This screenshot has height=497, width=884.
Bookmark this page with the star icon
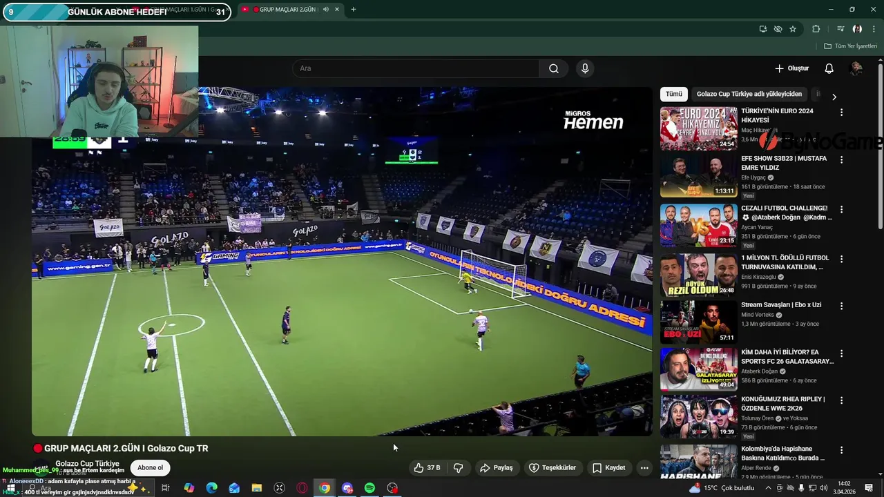[x=793, y=29]
